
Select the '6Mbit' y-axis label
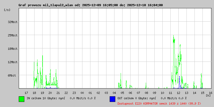pyautogui.click(x=12, y=75)
